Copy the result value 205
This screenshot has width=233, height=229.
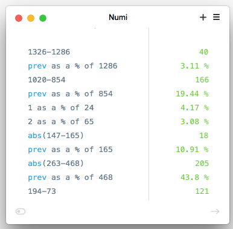pyautogui.click(x=202, y=164)
